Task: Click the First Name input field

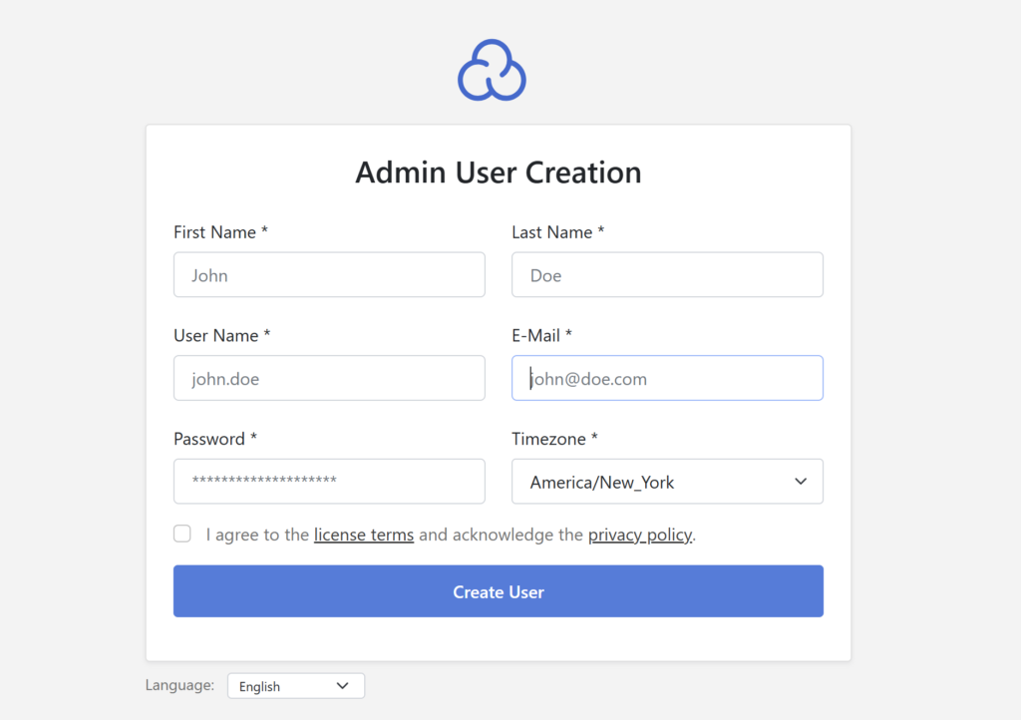Action: click(329, 274)
